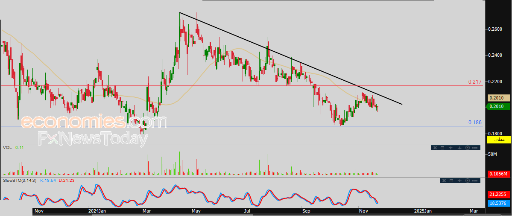This screenshot has width=512, height=216.
Task: Click the 0.2400 price axis label
Action: (494, 55)
